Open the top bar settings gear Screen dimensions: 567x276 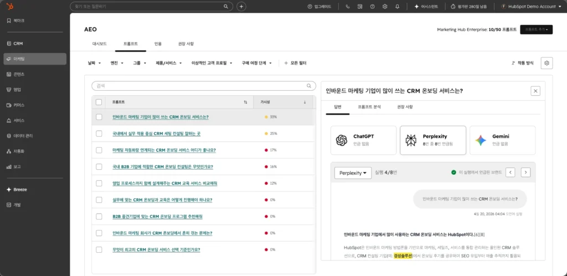(x=385, y=7)
